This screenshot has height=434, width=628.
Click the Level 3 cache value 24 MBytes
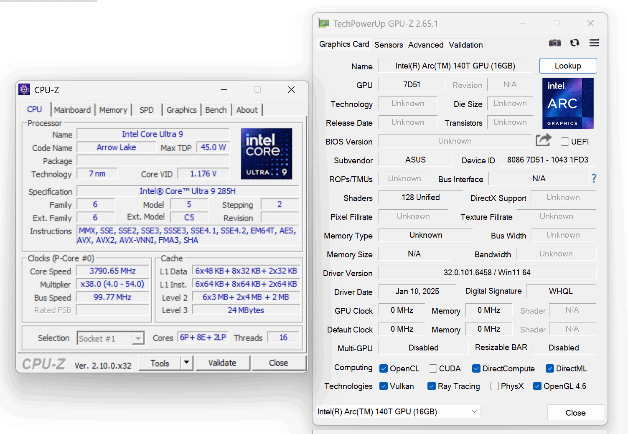pos(246,310)
